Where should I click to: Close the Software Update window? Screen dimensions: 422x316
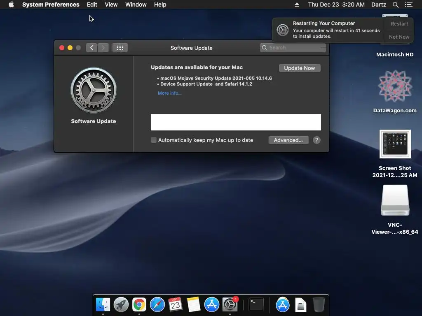pyautogui.click(x=62, y=48)
